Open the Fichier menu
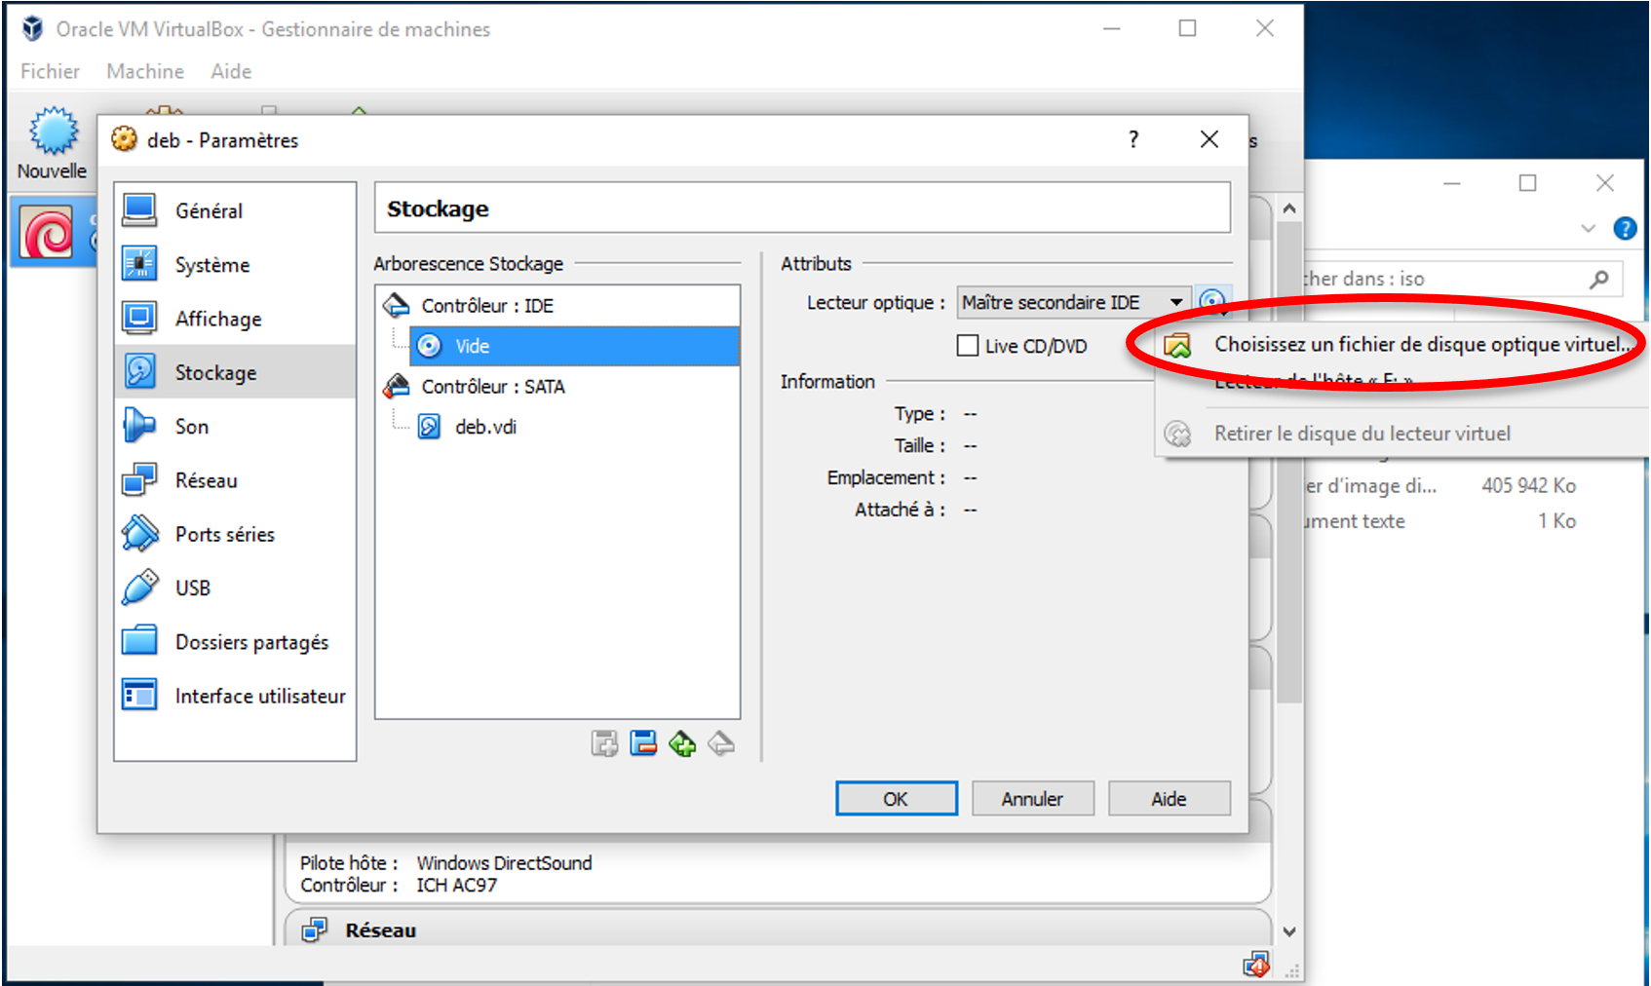 click(x=50, y=71)
